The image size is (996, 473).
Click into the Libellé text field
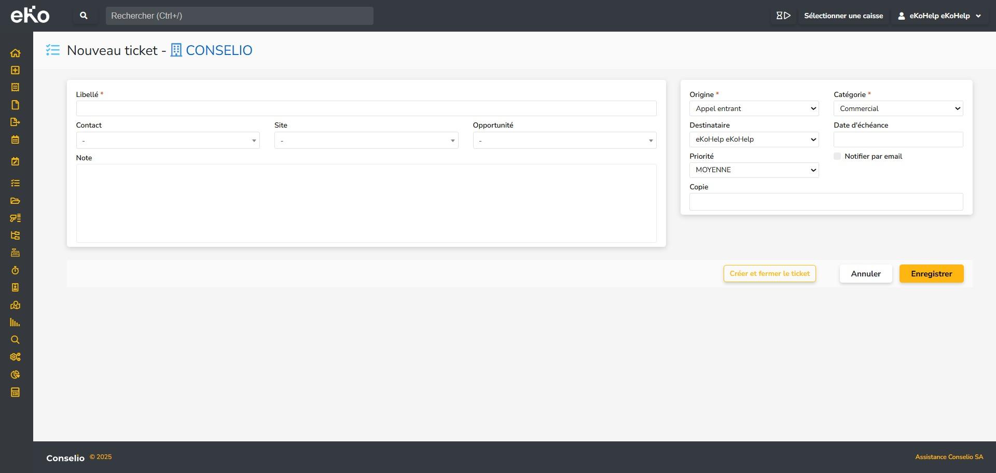(366, 108)
